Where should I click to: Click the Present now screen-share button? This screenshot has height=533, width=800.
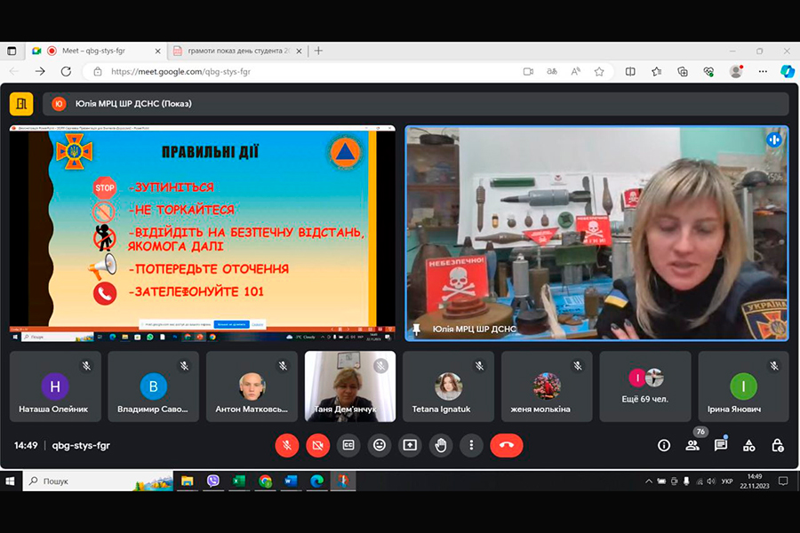(x=410, y=445)
